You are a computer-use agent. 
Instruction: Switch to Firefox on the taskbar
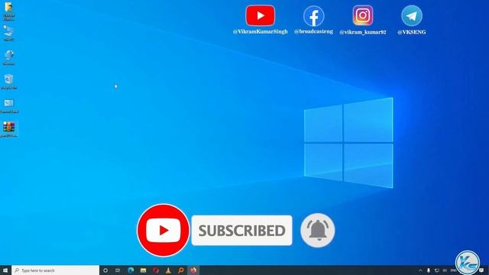(193, 270)
